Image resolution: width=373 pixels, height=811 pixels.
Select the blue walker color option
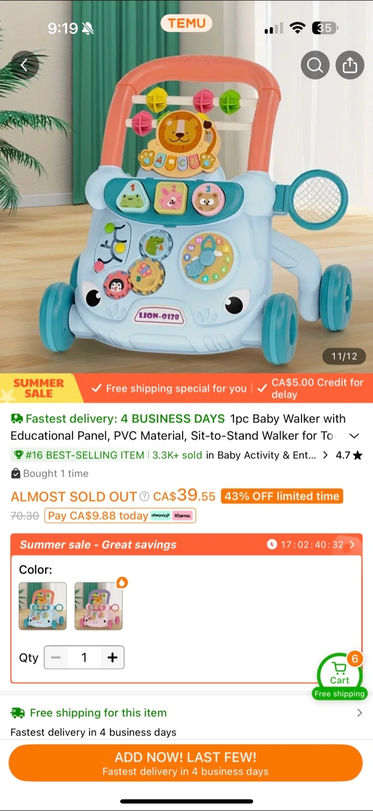43,606
